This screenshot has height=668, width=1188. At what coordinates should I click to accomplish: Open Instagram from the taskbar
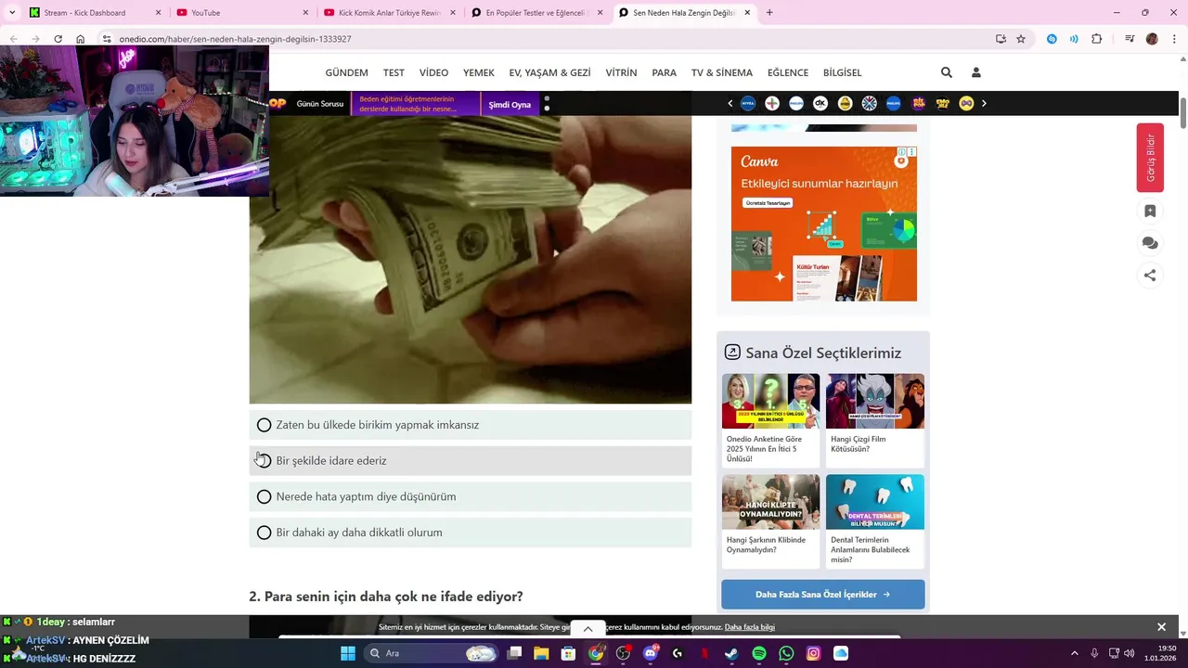pyautogui.click(x=813, y=653)
